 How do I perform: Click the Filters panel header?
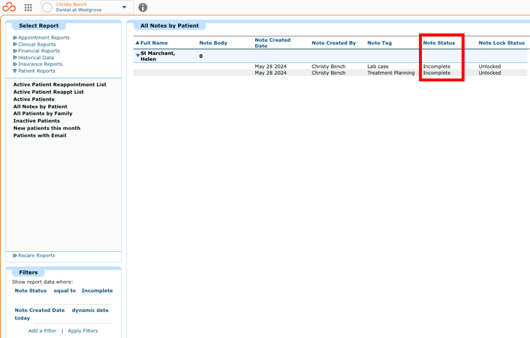[x=28, y=272]
